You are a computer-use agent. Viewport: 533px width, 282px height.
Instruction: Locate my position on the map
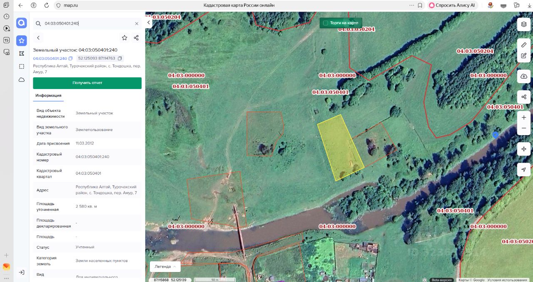tap(524, 169)
